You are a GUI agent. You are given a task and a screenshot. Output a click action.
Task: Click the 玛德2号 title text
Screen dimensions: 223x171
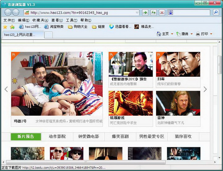tap(20, 121)
